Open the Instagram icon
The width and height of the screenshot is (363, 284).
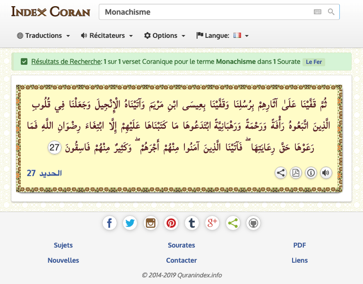pyautogui.click(x=151, y=223)
